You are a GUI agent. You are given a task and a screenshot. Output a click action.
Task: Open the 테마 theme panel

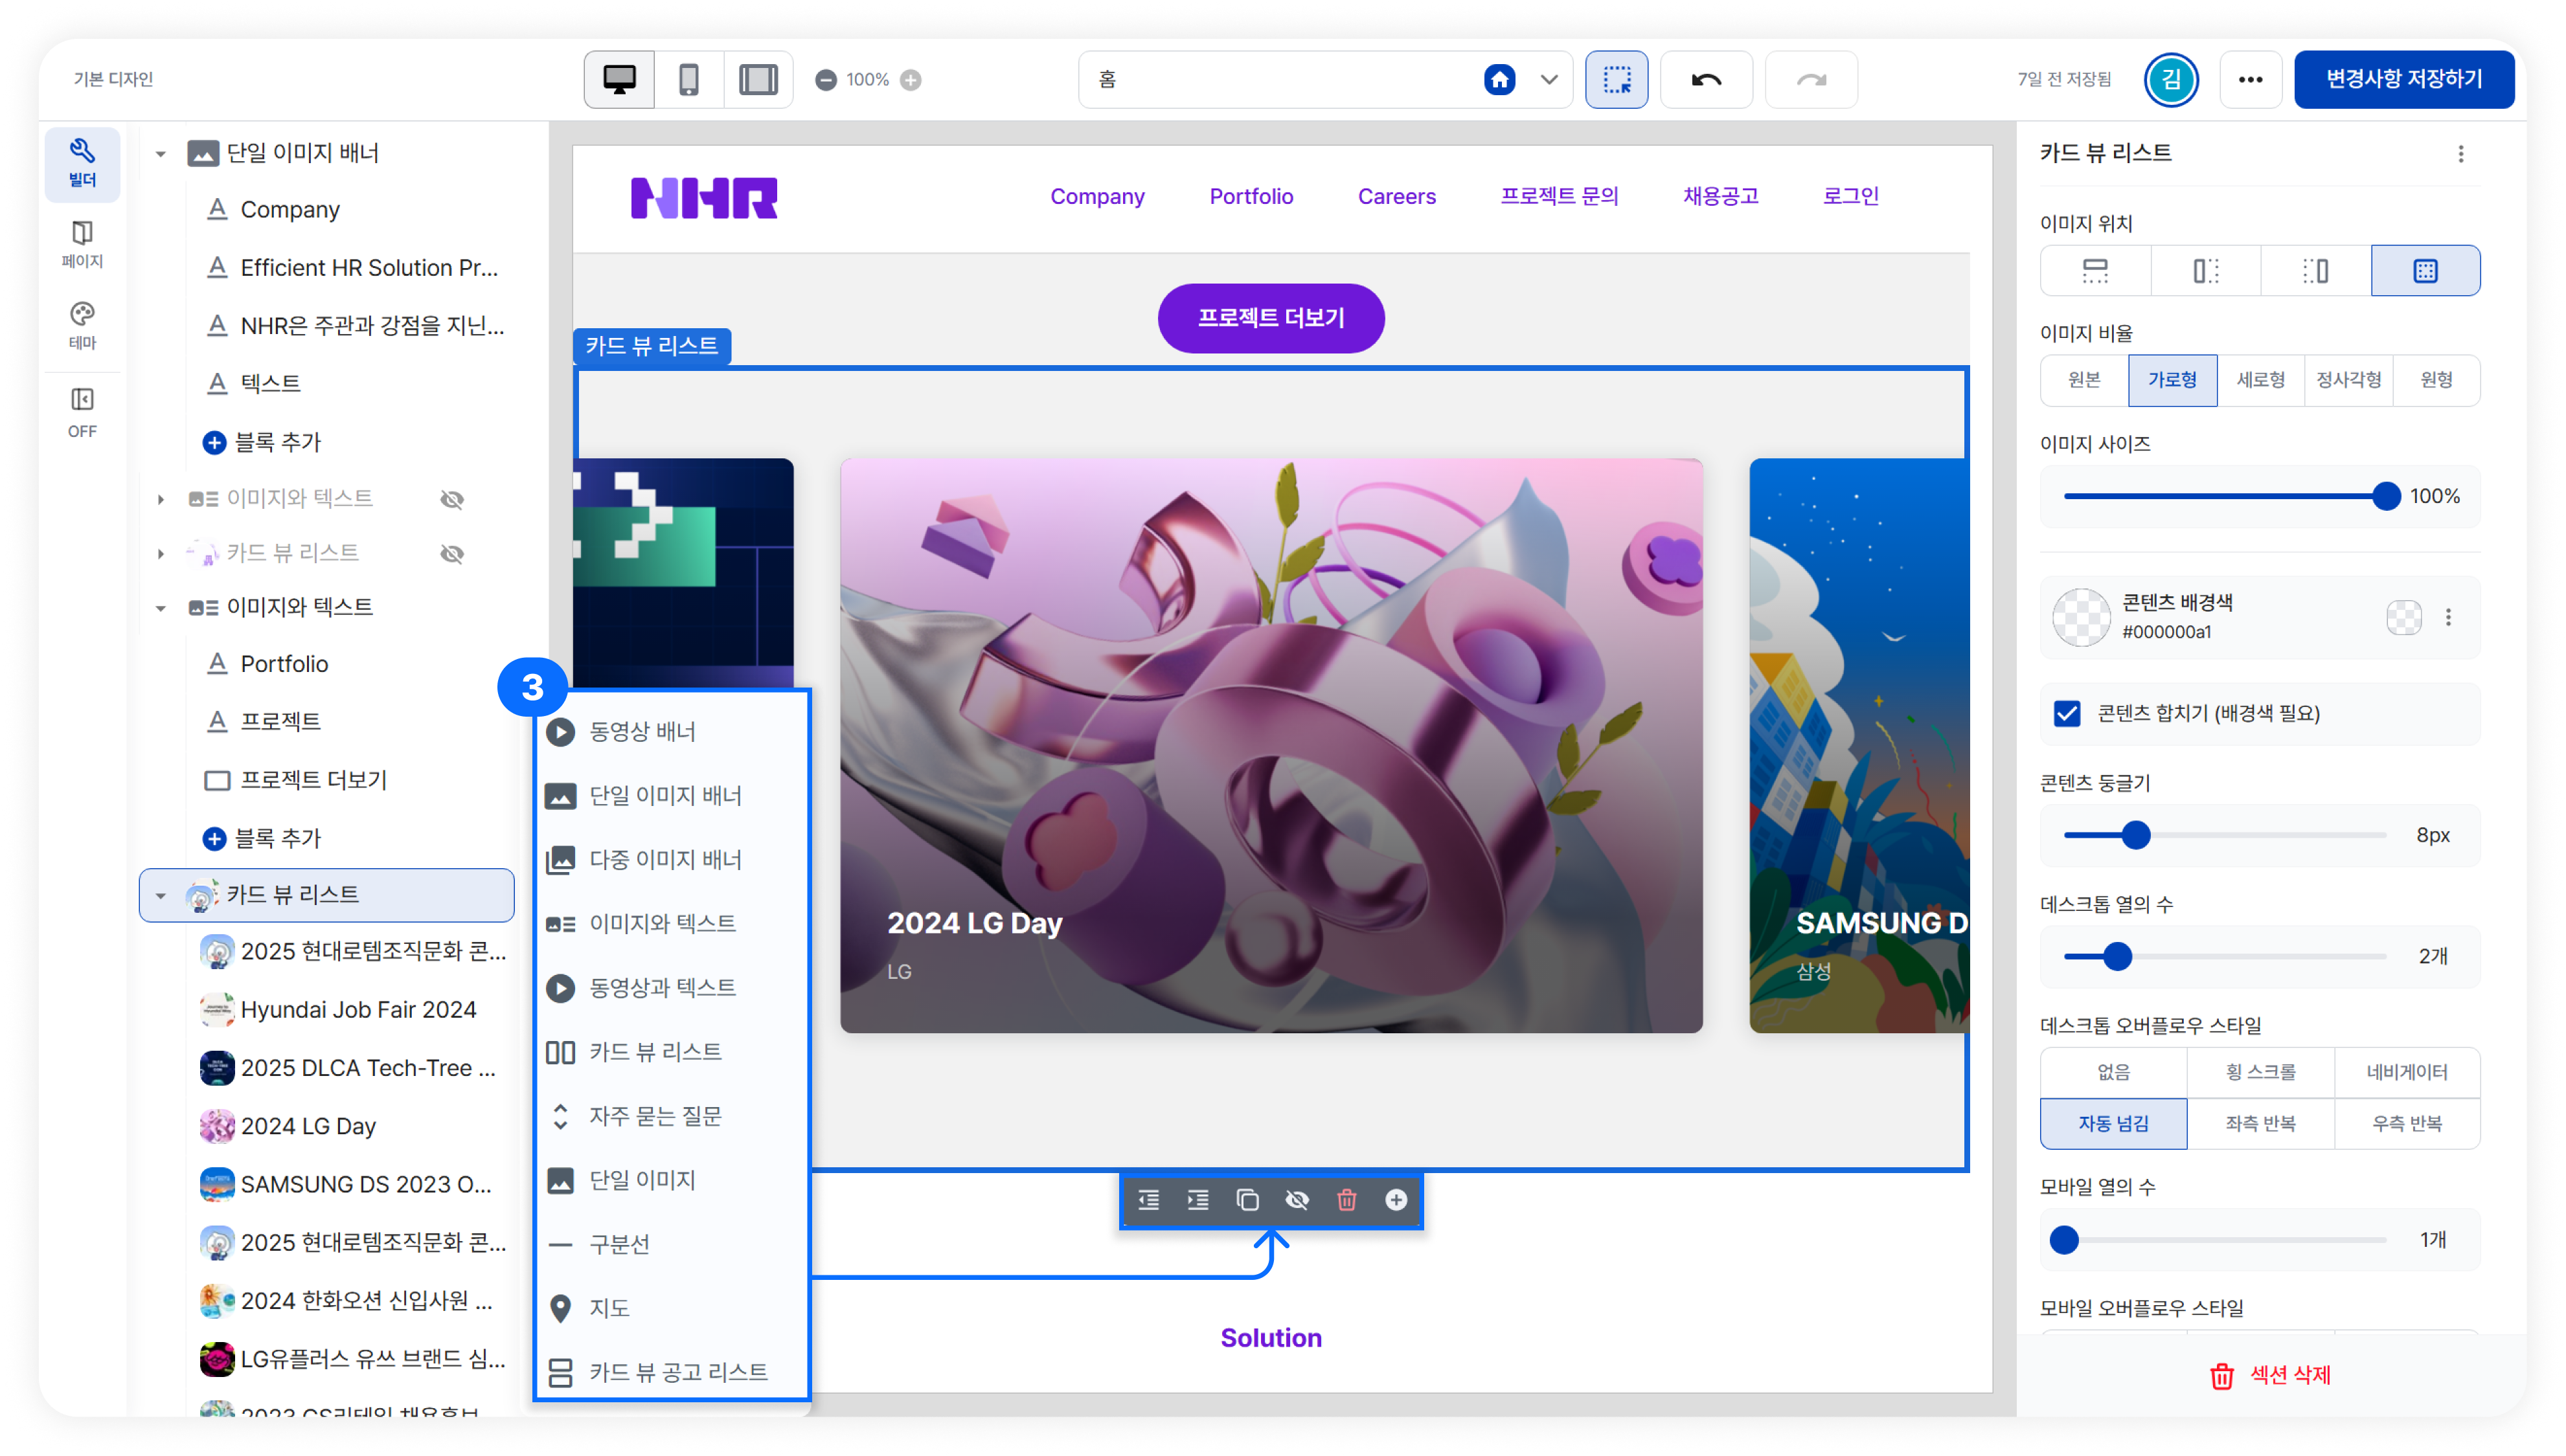click(x=82, y=326)
